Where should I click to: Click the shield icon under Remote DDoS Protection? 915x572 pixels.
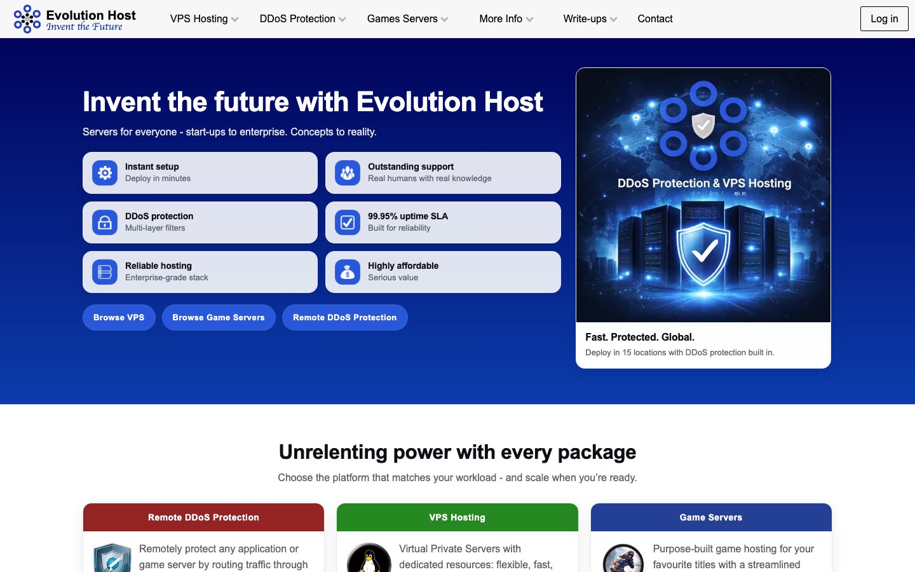(112, 557)
